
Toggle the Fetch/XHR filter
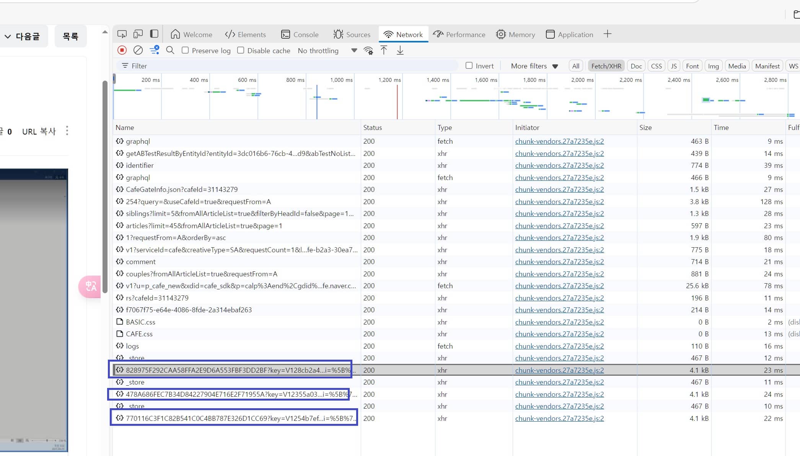[x=606, y=66]
